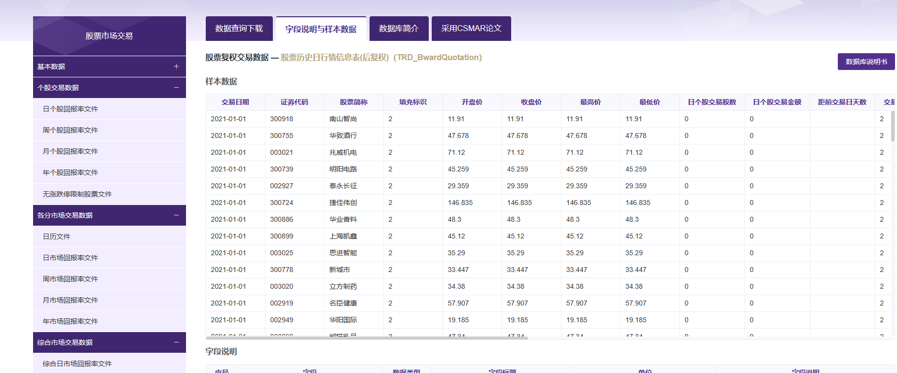
Task: Click the 距前交易日天数 column header
Action: click(842, 102)
